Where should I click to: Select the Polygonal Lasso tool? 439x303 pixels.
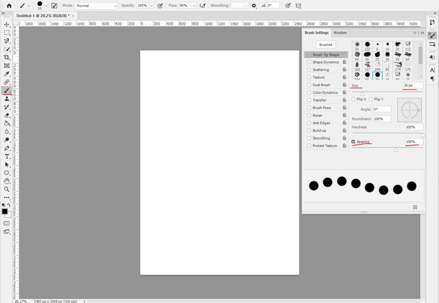pos(7,41)
